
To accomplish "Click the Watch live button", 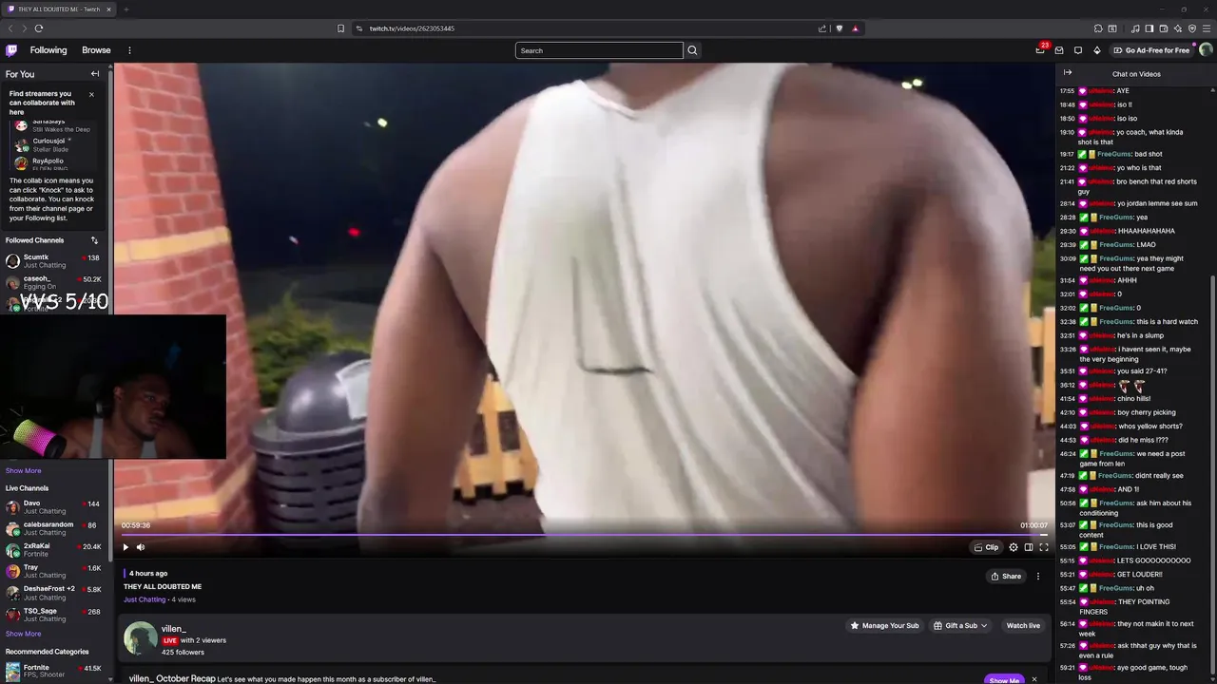I will [1023, 625].
